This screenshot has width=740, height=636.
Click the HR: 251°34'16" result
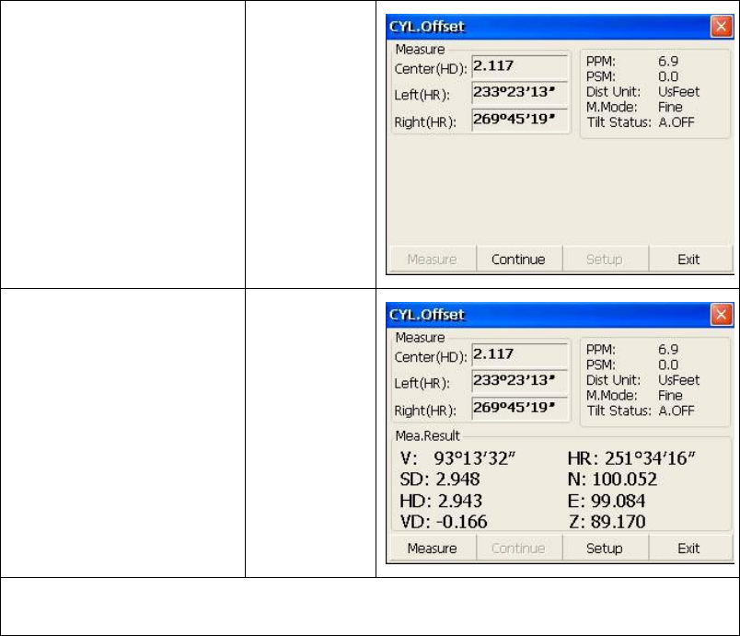pyautogui.click(x=631, y=458)
